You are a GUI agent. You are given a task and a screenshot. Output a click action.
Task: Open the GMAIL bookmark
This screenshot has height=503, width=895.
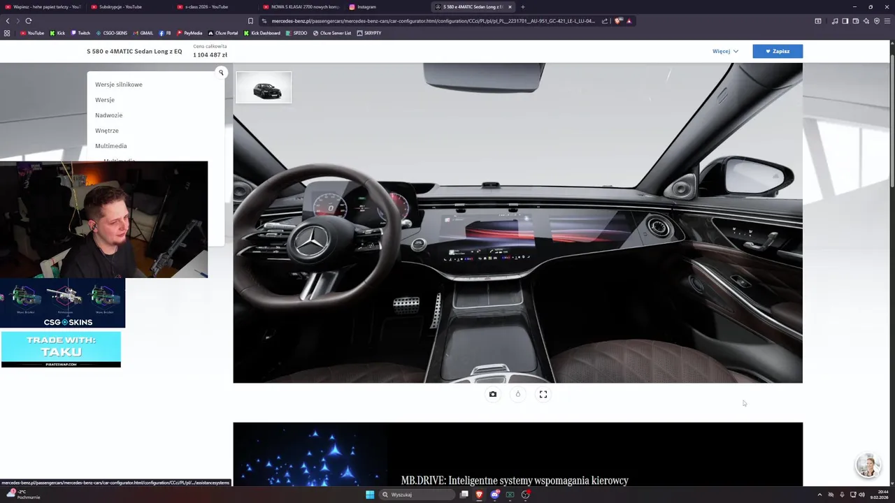tap(143, 33)
